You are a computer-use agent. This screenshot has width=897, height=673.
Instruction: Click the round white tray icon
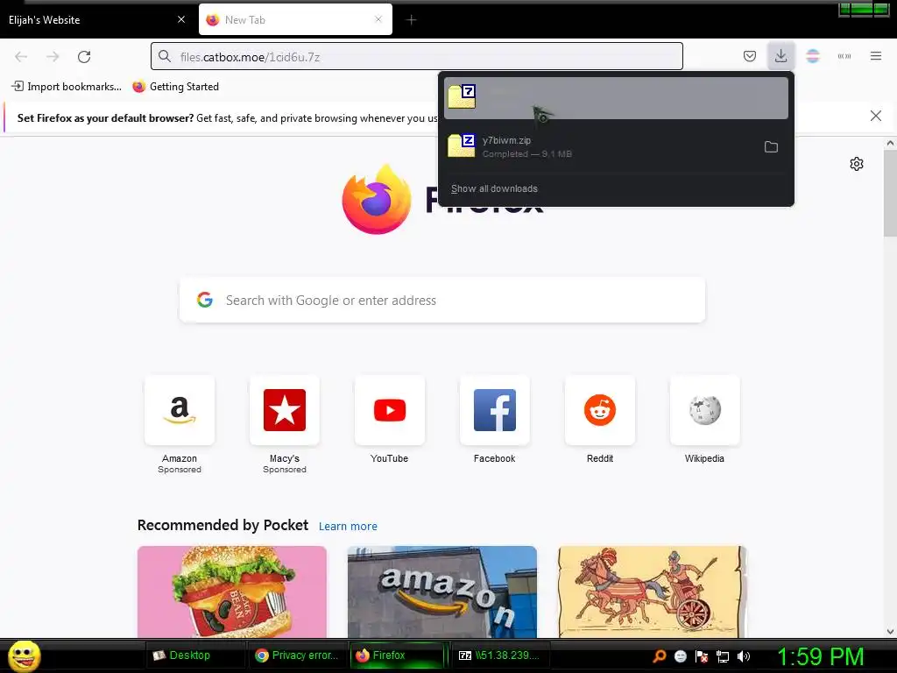(x=680, y=656)
